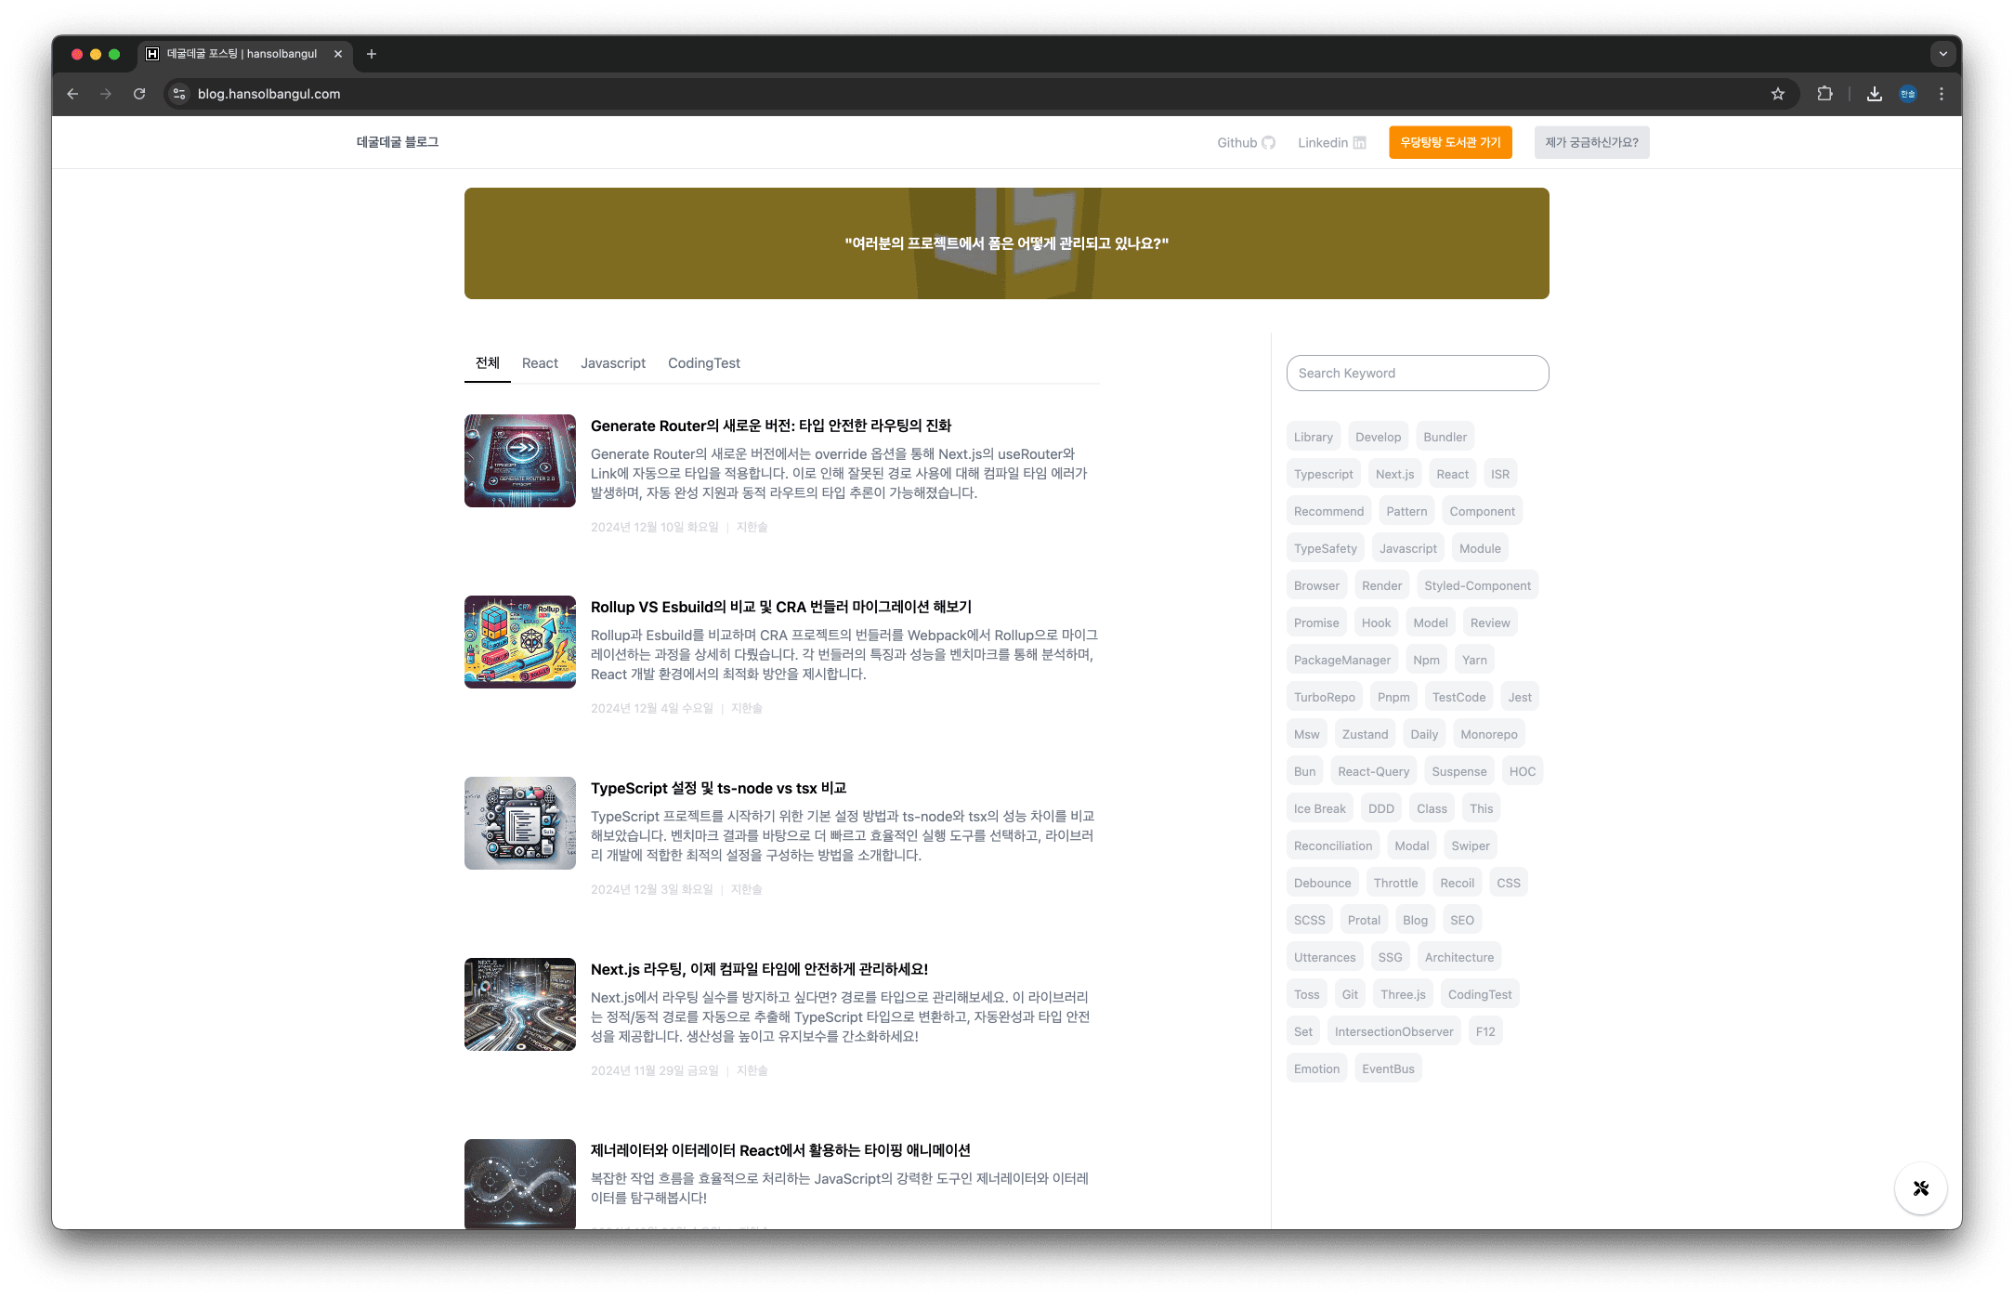2014x1298 pixels.
Task: Filter by the Emotion tag
Action: pos(1317,1069)
